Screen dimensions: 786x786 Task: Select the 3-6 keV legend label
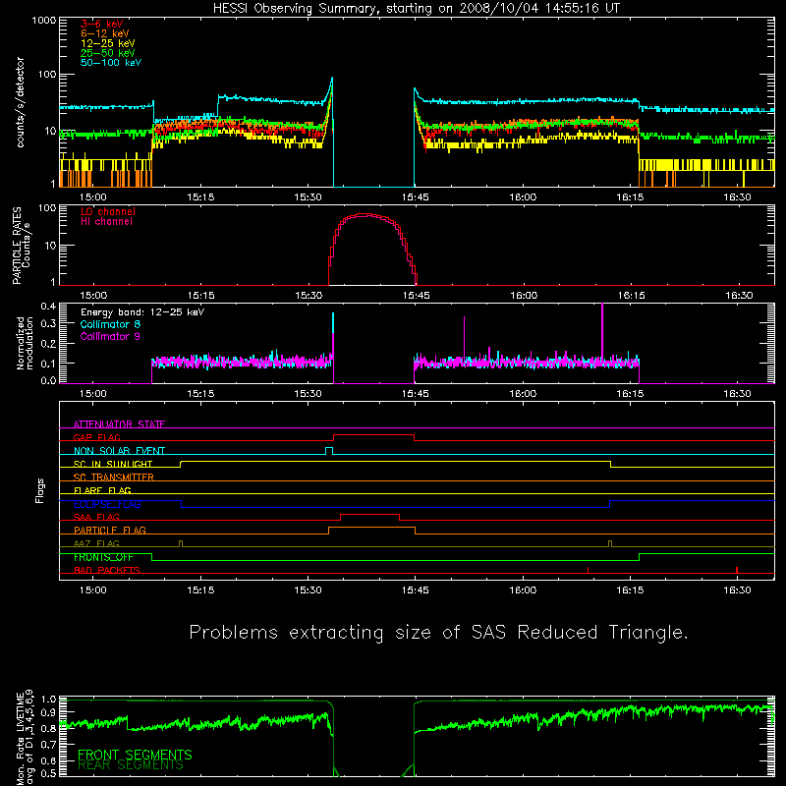pyautogui.click(x=102, y=24)
